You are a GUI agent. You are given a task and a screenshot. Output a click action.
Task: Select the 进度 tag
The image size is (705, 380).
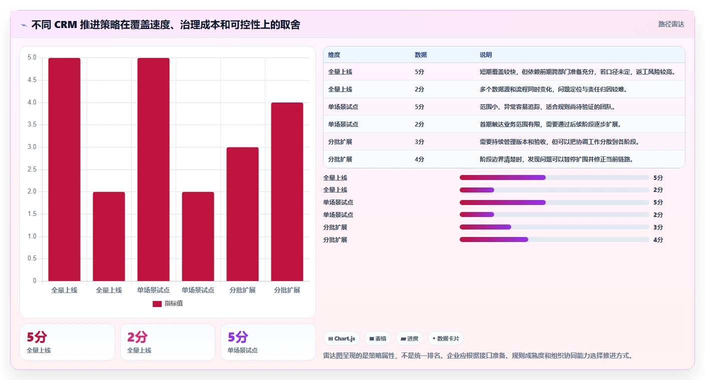click(410, 338)
